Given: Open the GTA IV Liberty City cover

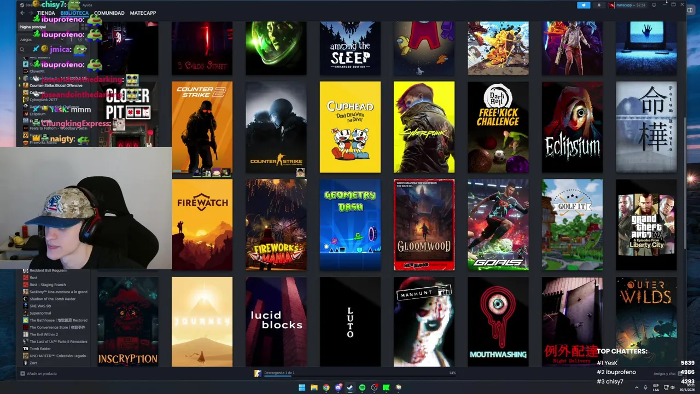Looking at the screenshot, I should 646,224.
